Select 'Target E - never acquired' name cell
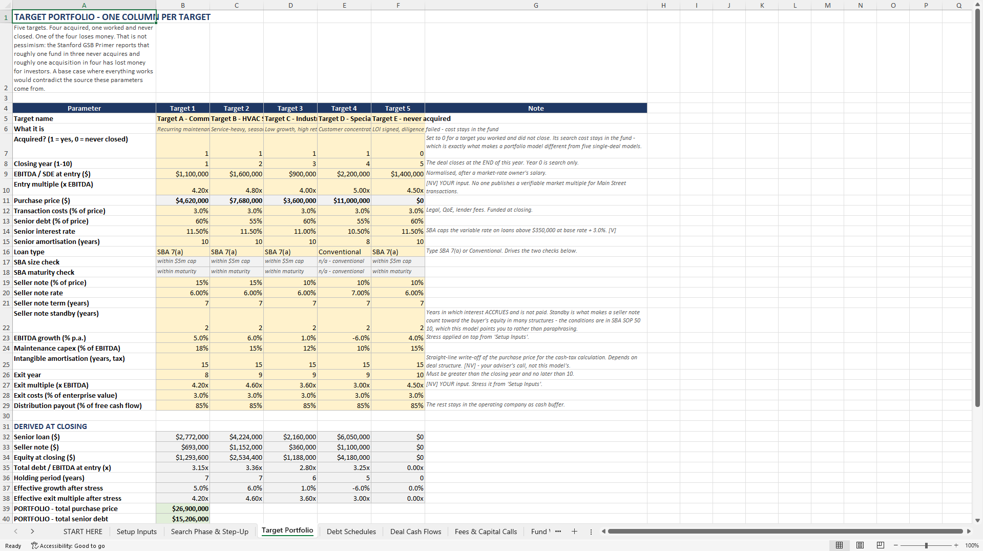This screenshot has width=983, height=551. [398, 118]
